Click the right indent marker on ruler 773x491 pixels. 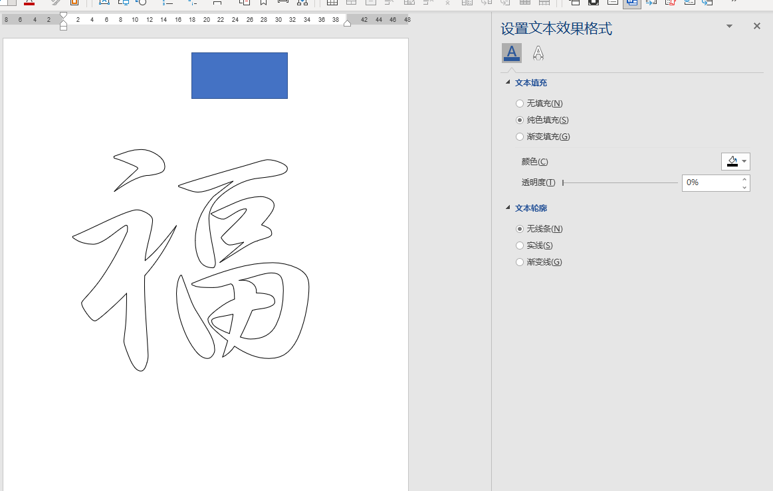point(347,23)
